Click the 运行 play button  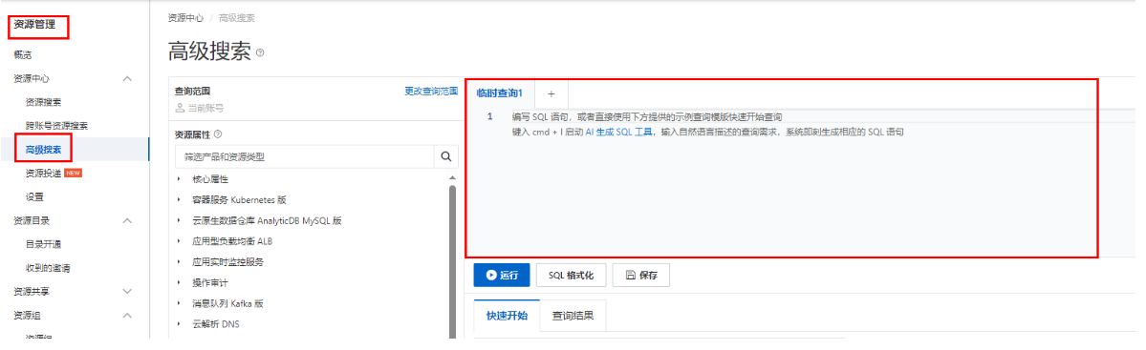click(502, 276)
